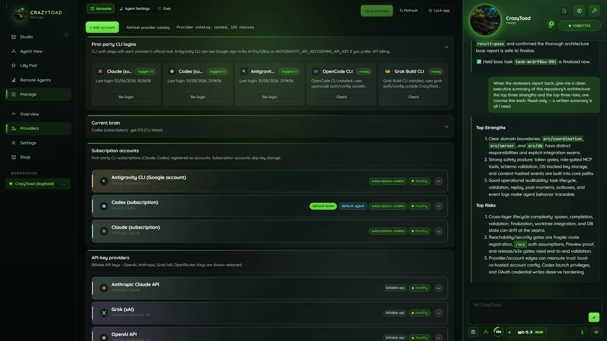The width and height of the screenshot is (607, 341).
Task: Click the Claude (subscription) asterisk icon
Action: tap(104, 231)
